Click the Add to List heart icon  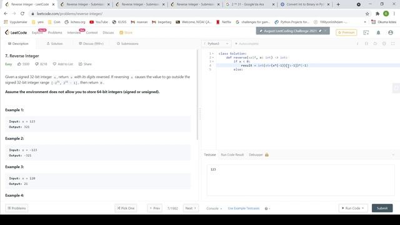coord(54,64)
